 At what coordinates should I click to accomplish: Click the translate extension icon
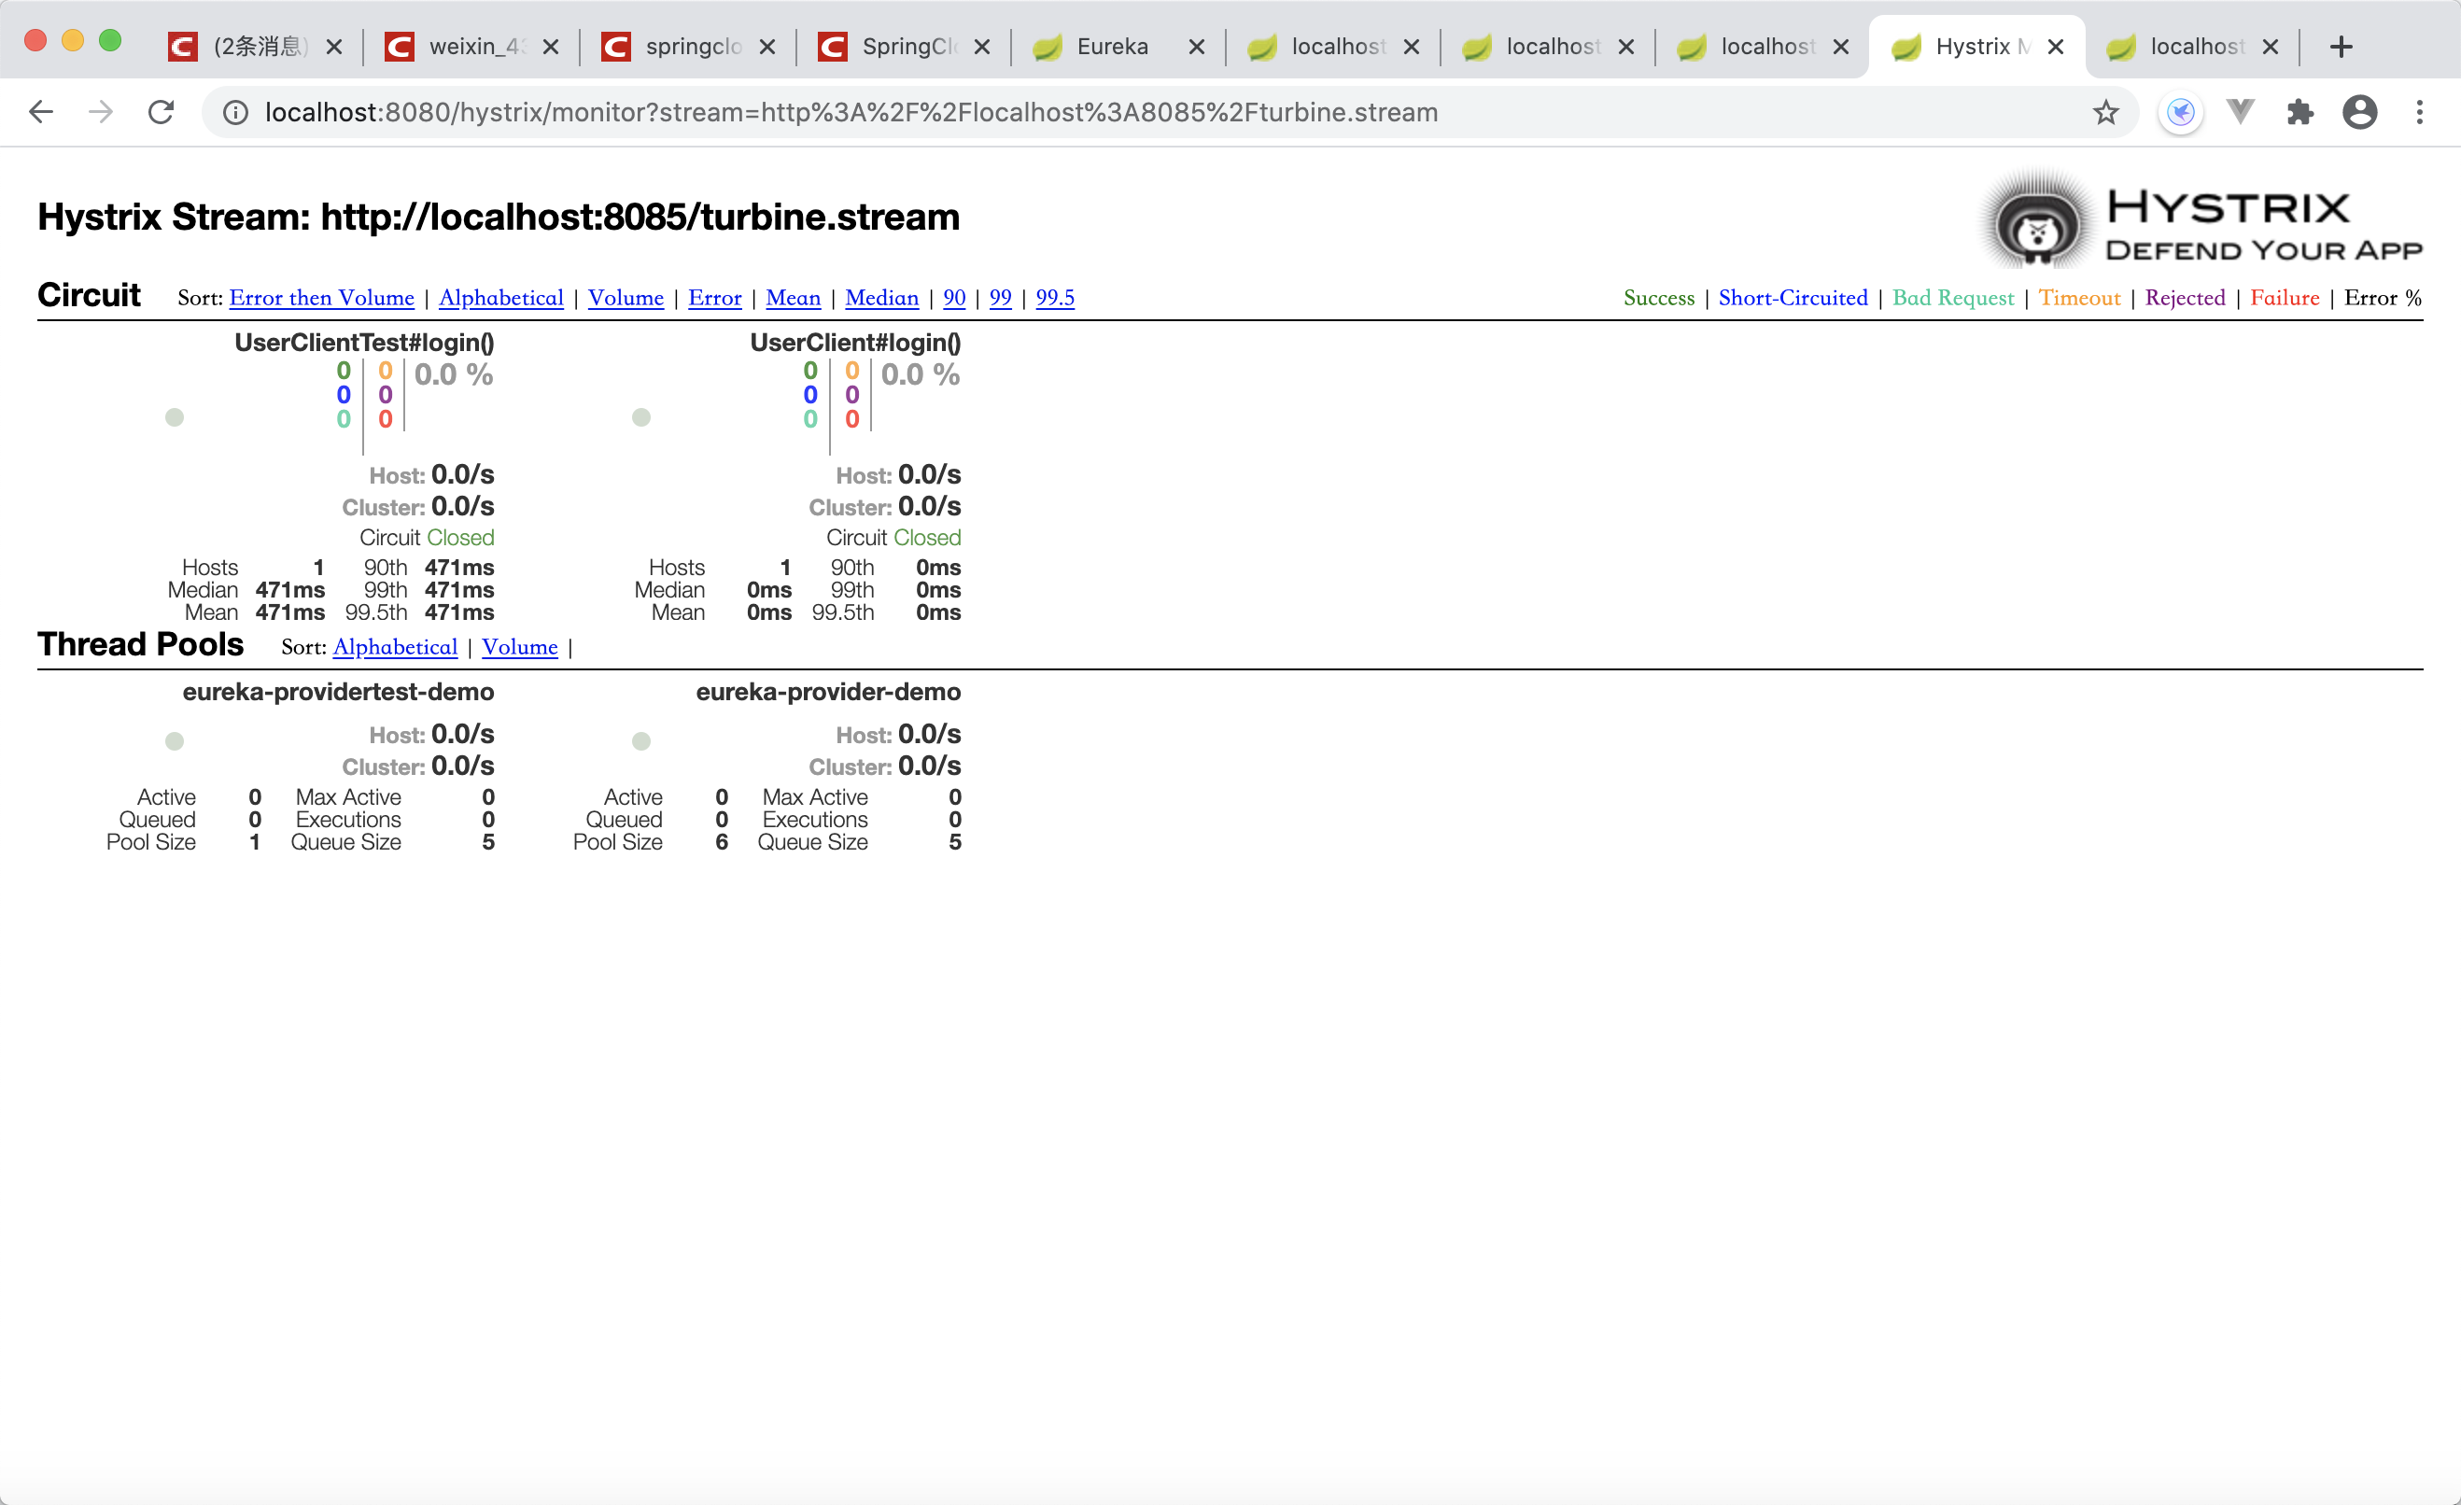click(2181, 112)
